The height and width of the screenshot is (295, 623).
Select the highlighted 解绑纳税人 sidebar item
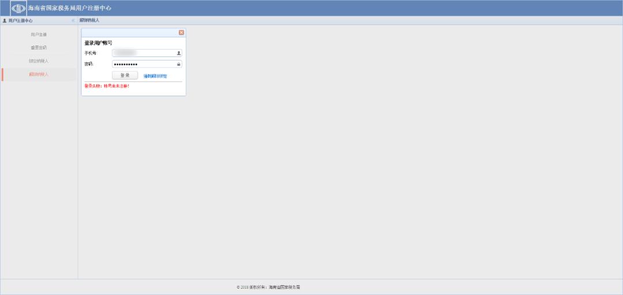coord(39,74)
